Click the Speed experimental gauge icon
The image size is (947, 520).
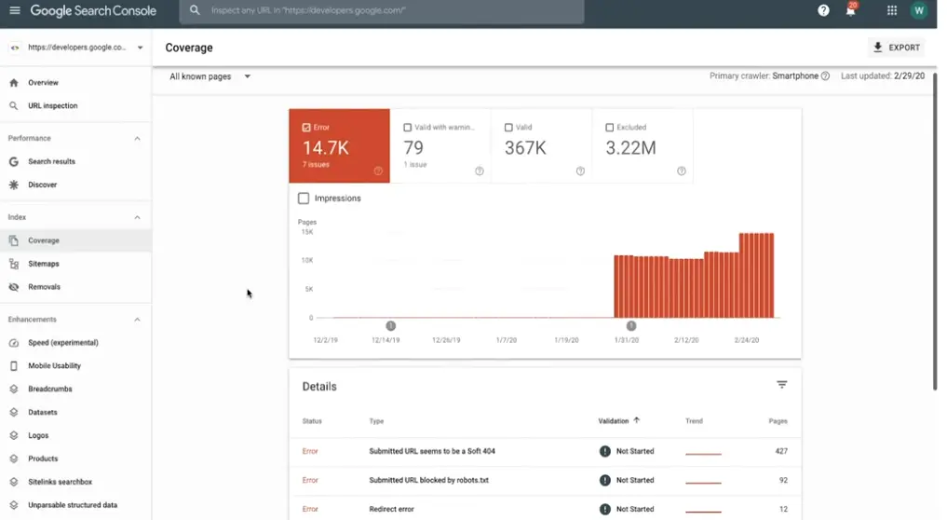14,343
